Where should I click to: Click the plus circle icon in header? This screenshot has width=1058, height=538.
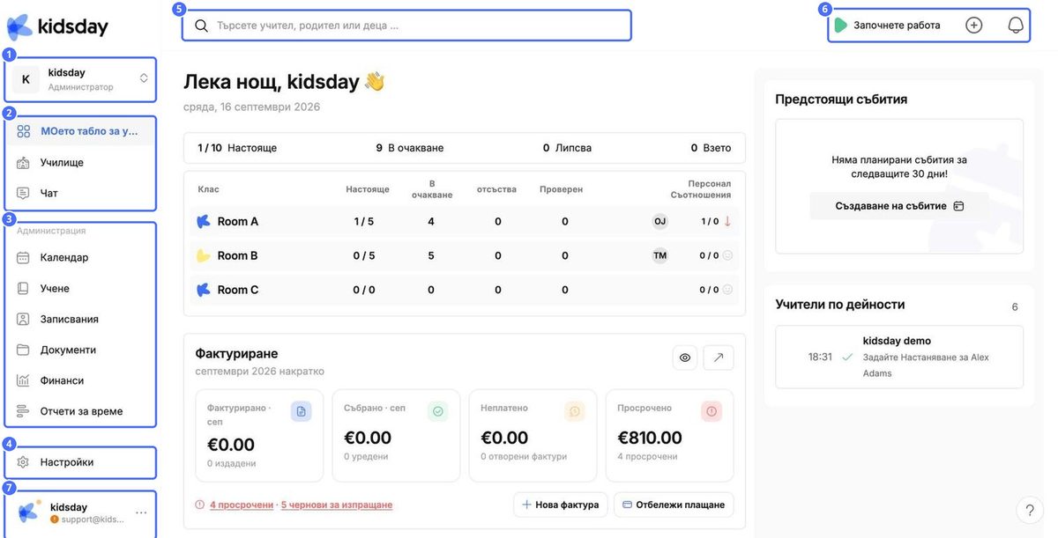click(x=973, y=26)
